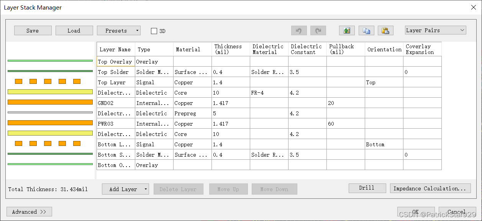Expand the Advanced options section

29,212
